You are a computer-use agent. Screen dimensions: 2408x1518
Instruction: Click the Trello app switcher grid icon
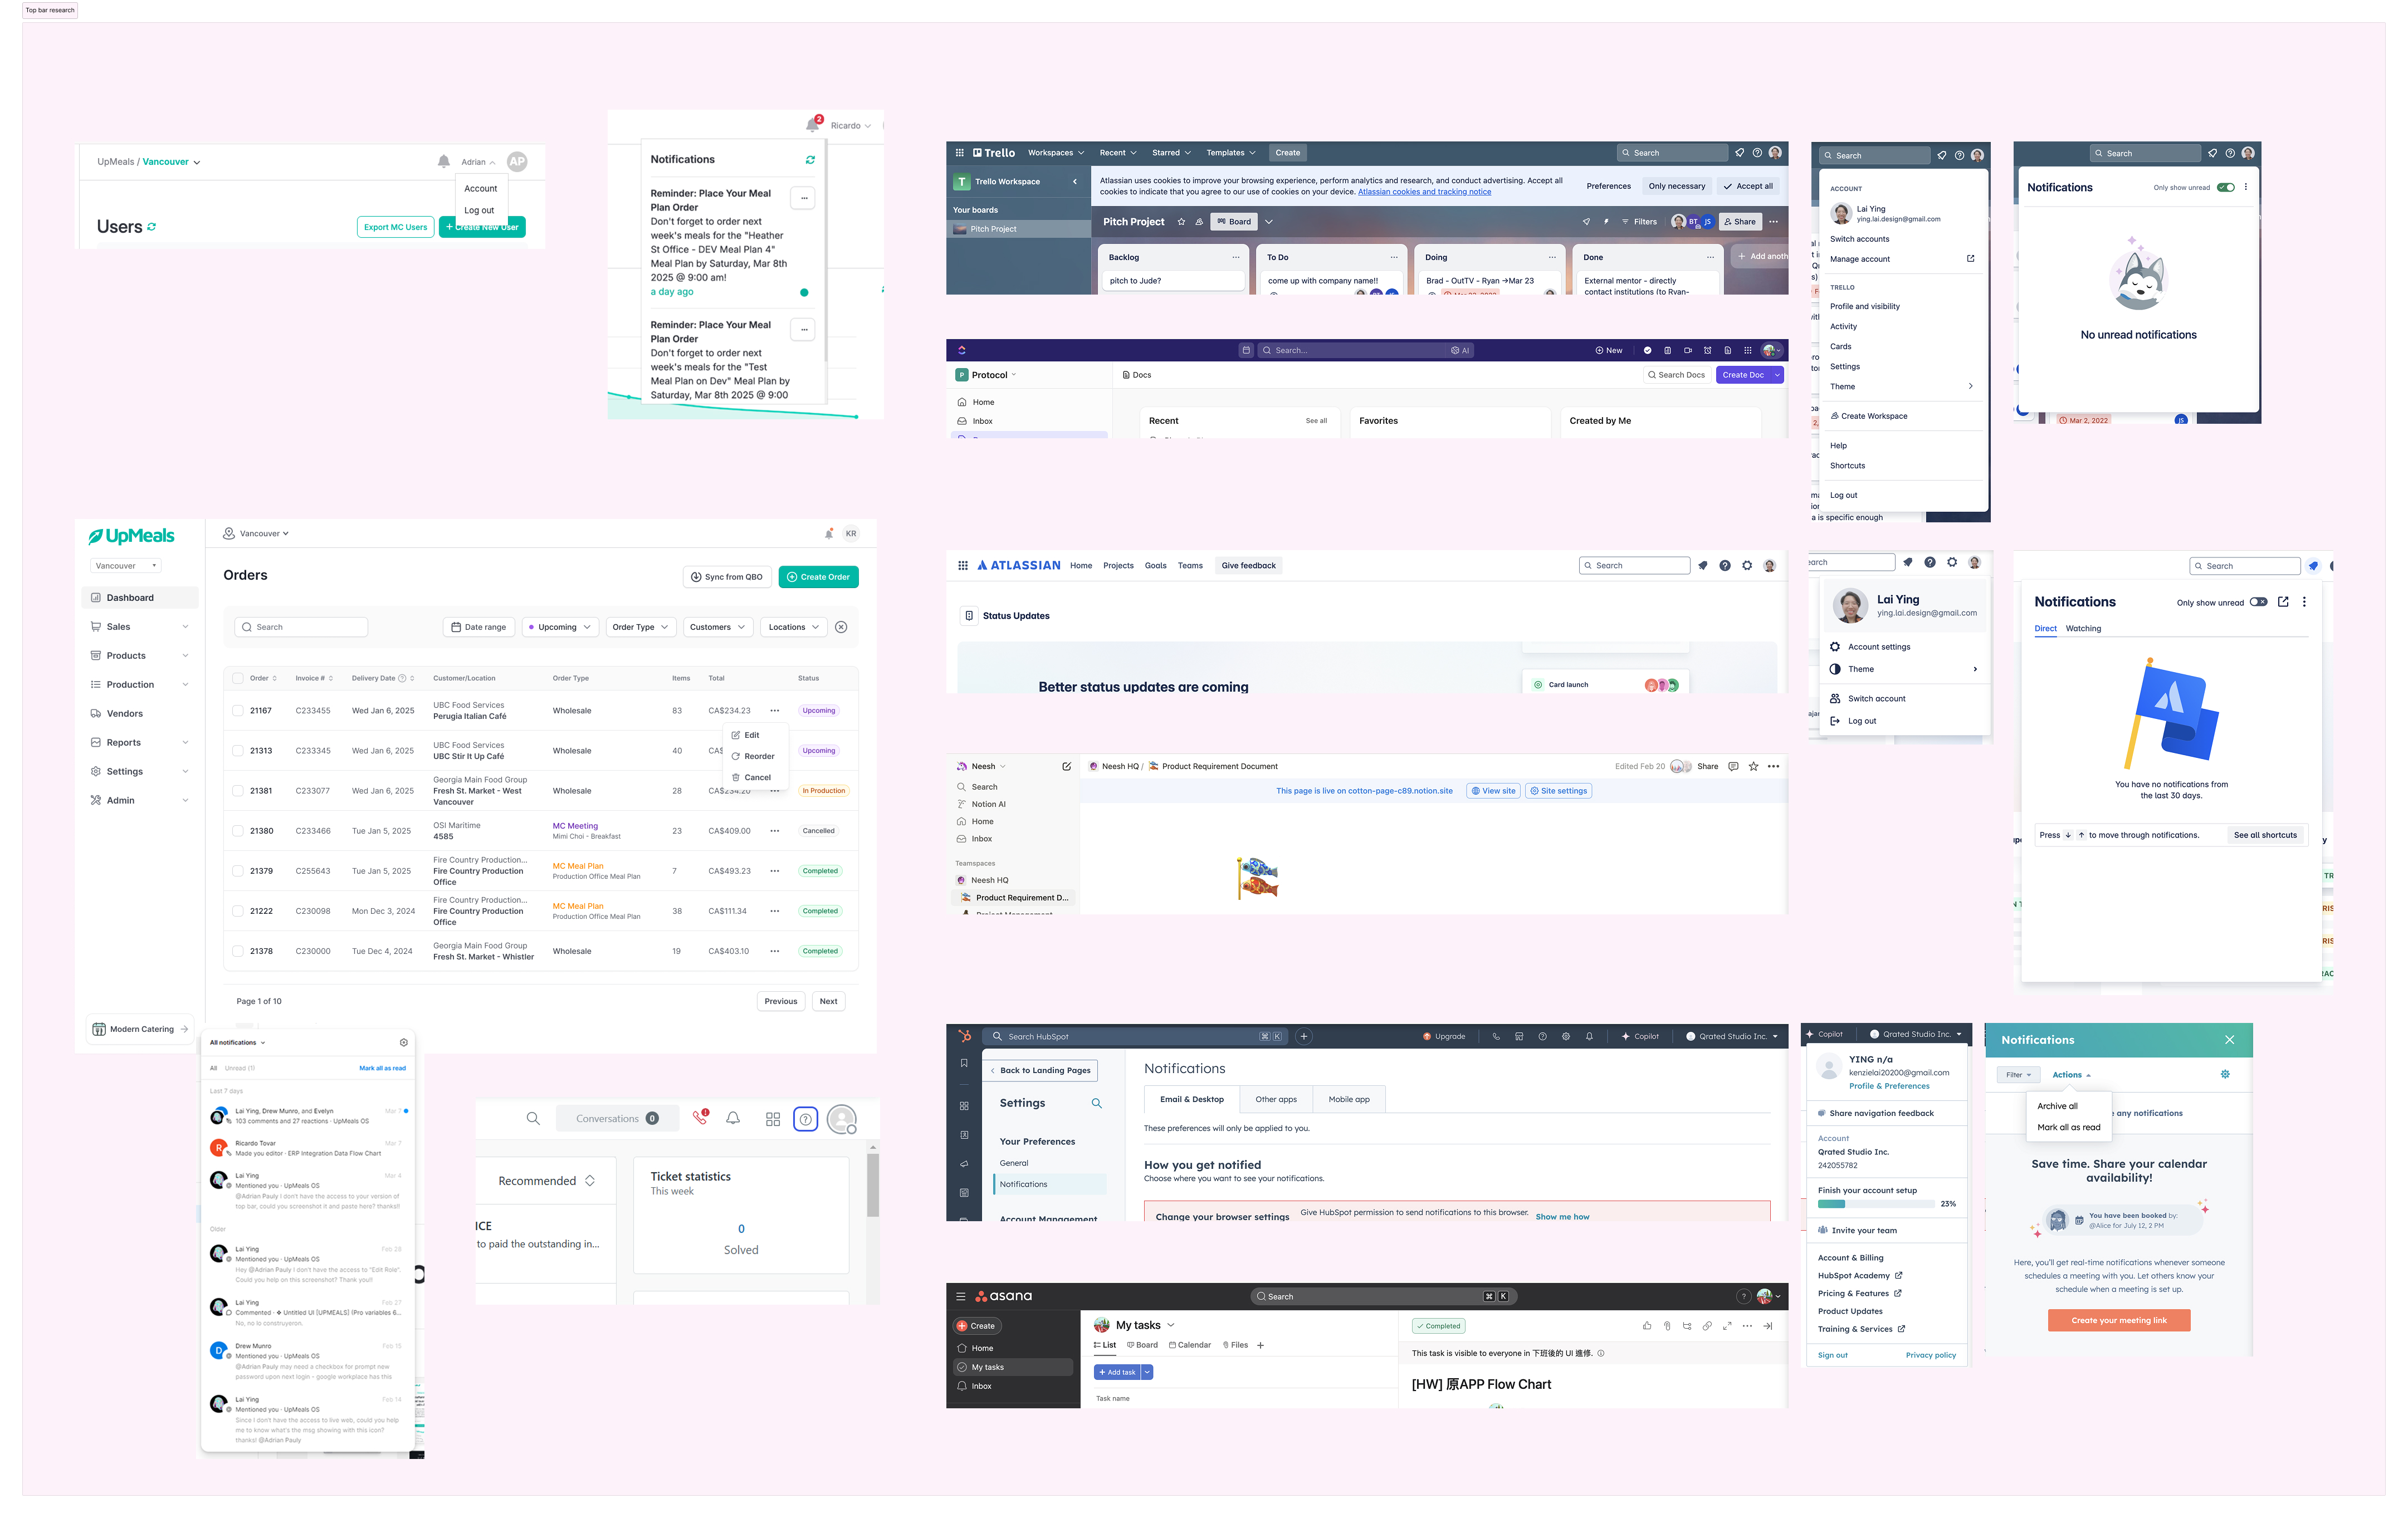pyautogui.click(x=959, y=153)
